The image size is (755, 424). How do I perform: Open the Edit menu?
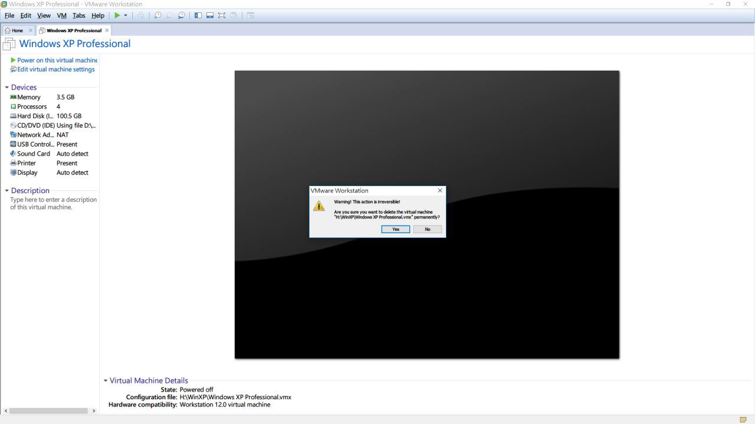coord(26,15)
